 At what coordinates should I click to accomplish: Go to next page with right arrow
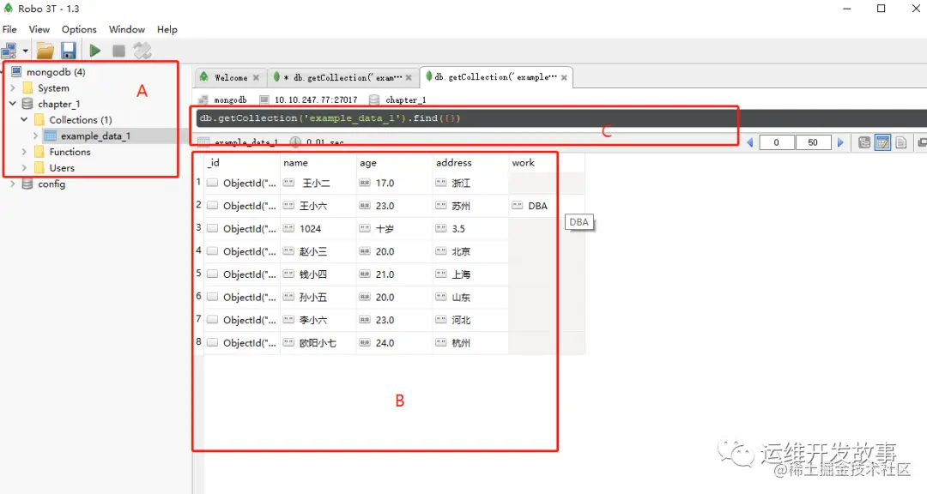840,142
